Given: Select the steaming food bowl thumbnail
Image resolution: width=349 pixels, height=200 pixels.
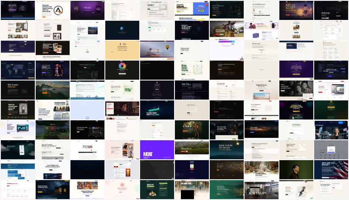Looking at the screenshot, I should pyautogui.click(x=261, y=170).
